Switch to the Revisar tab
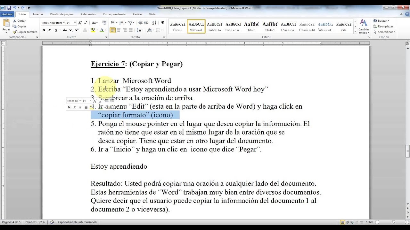410x230 pixels. click(x=137, y=14)
